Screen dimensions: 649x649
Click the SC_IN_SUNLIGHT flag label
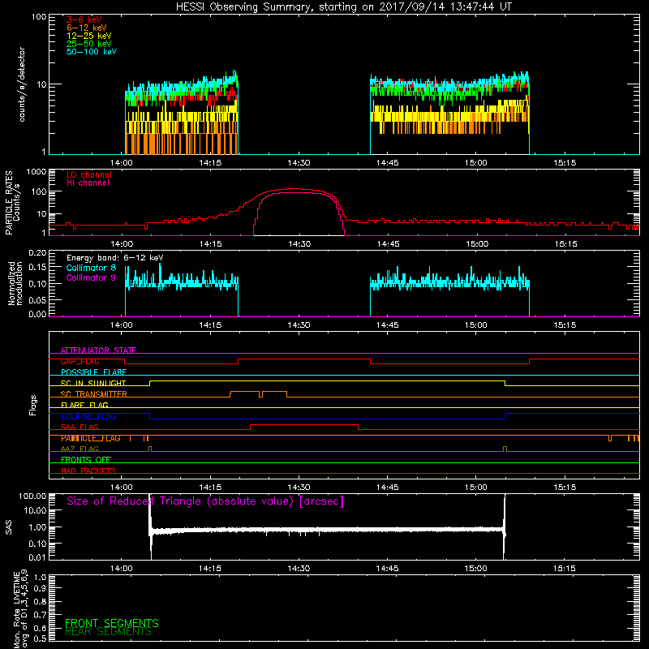pos(93,383)
